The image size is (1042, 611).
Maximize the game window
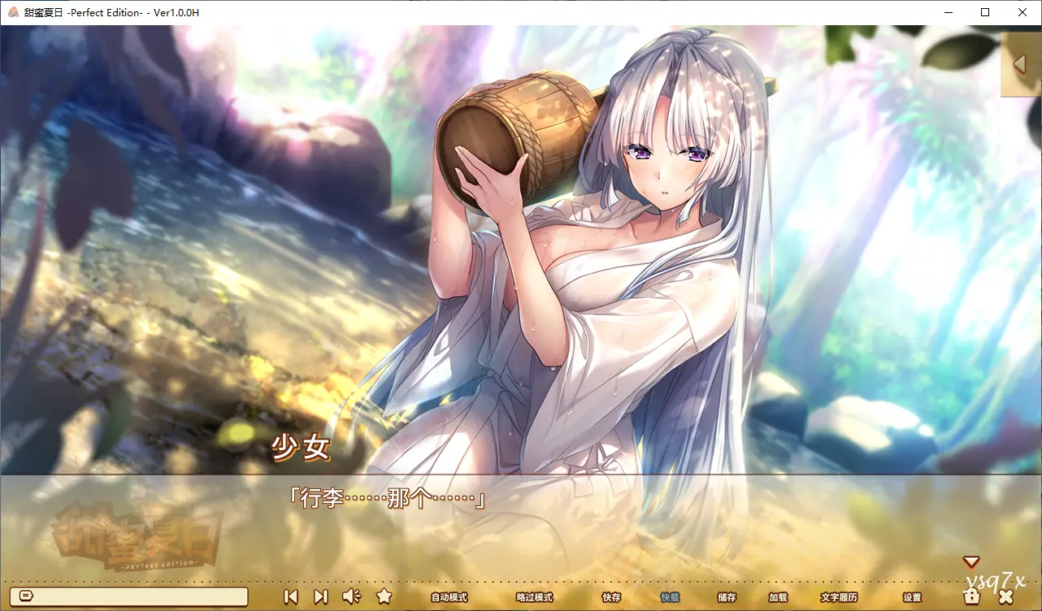pyautogui.click(x=985, y=12)
